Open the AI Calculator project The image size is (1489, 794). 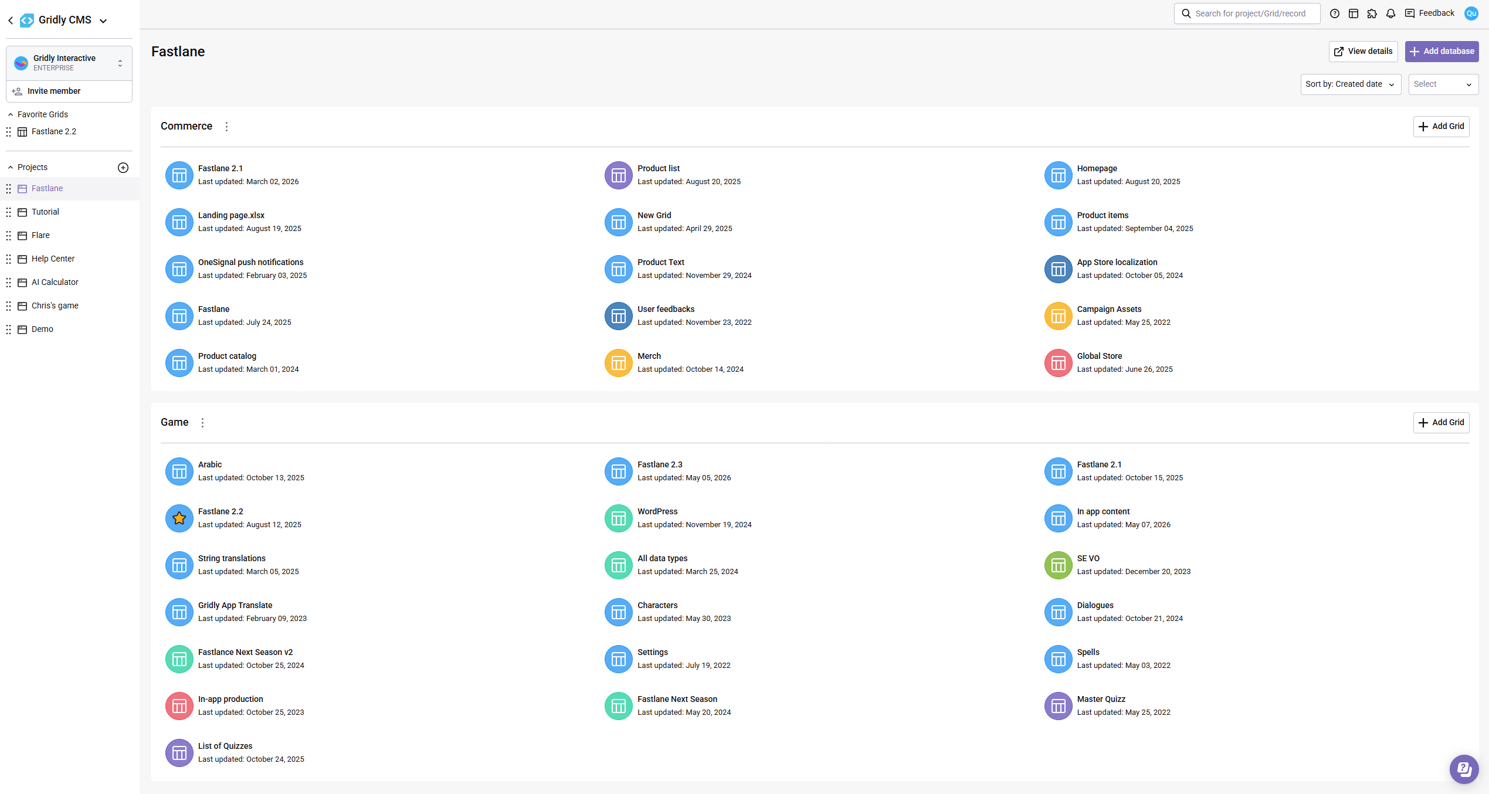(x=70, y=283)
